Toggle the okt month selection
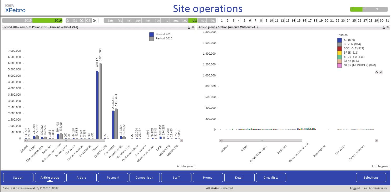The image size is (391, 192). tap(193, 20)
